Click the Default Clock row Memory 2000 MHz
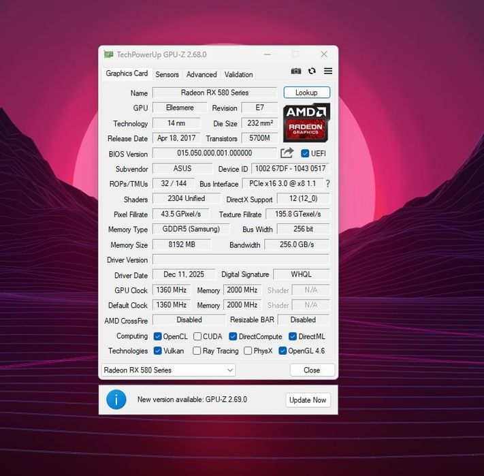Screen dimensions: 484x476 [242, 305]
